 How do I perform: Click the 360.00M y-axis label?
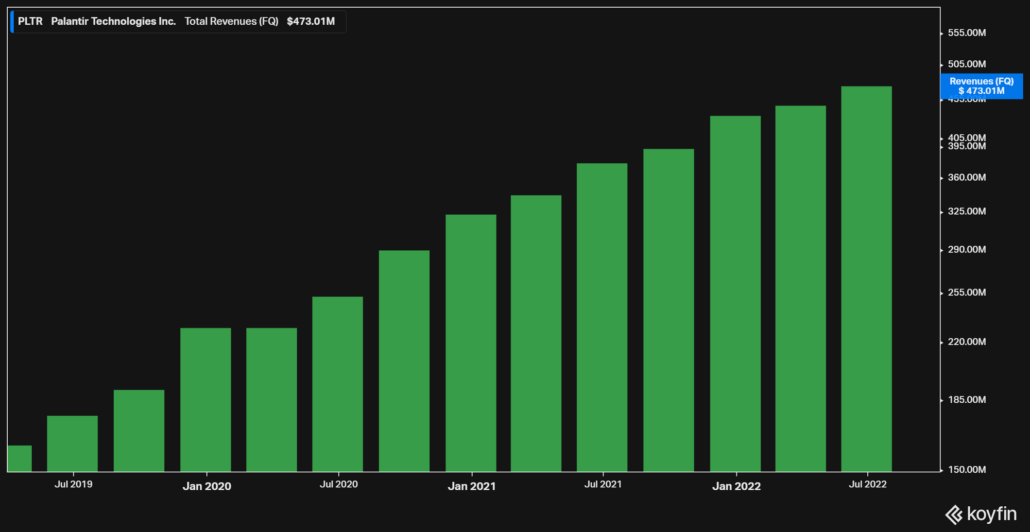coord(967,178)
